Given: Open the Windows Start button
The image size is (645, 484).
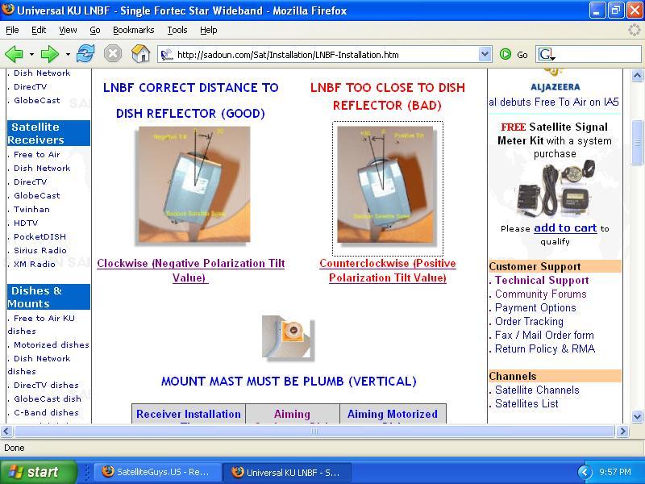Looking at the screenshot, I should coord(38,472).
